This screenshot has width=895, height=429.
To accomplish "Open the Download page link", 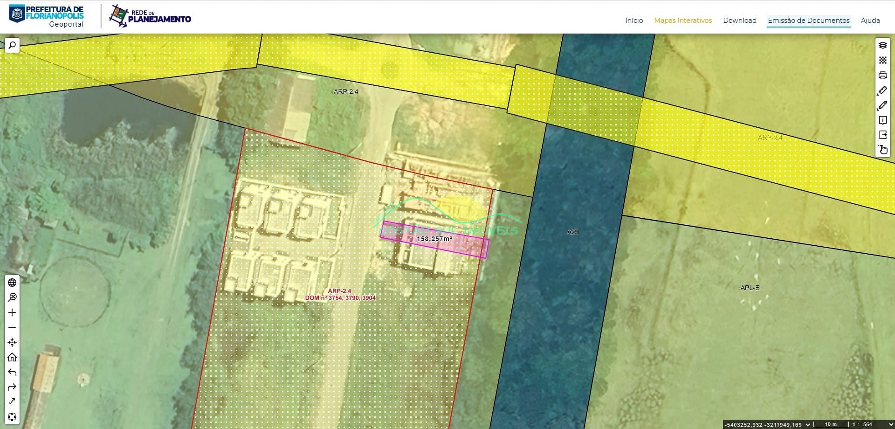I will coord(739,21).
